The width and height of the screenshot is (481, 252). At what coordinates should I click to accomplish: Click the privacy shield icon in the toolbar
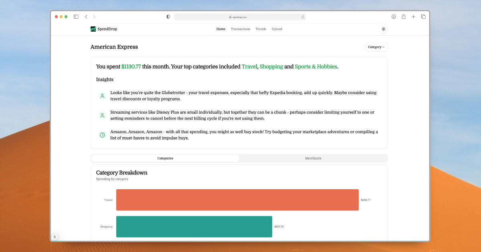pyautogui.click(x=168, y=16)
